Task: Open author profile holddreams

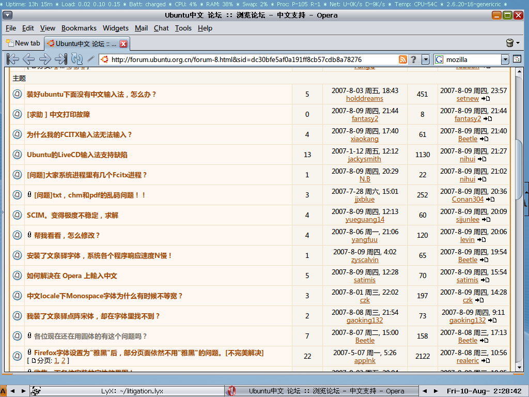Action: (x=365, y=99)
